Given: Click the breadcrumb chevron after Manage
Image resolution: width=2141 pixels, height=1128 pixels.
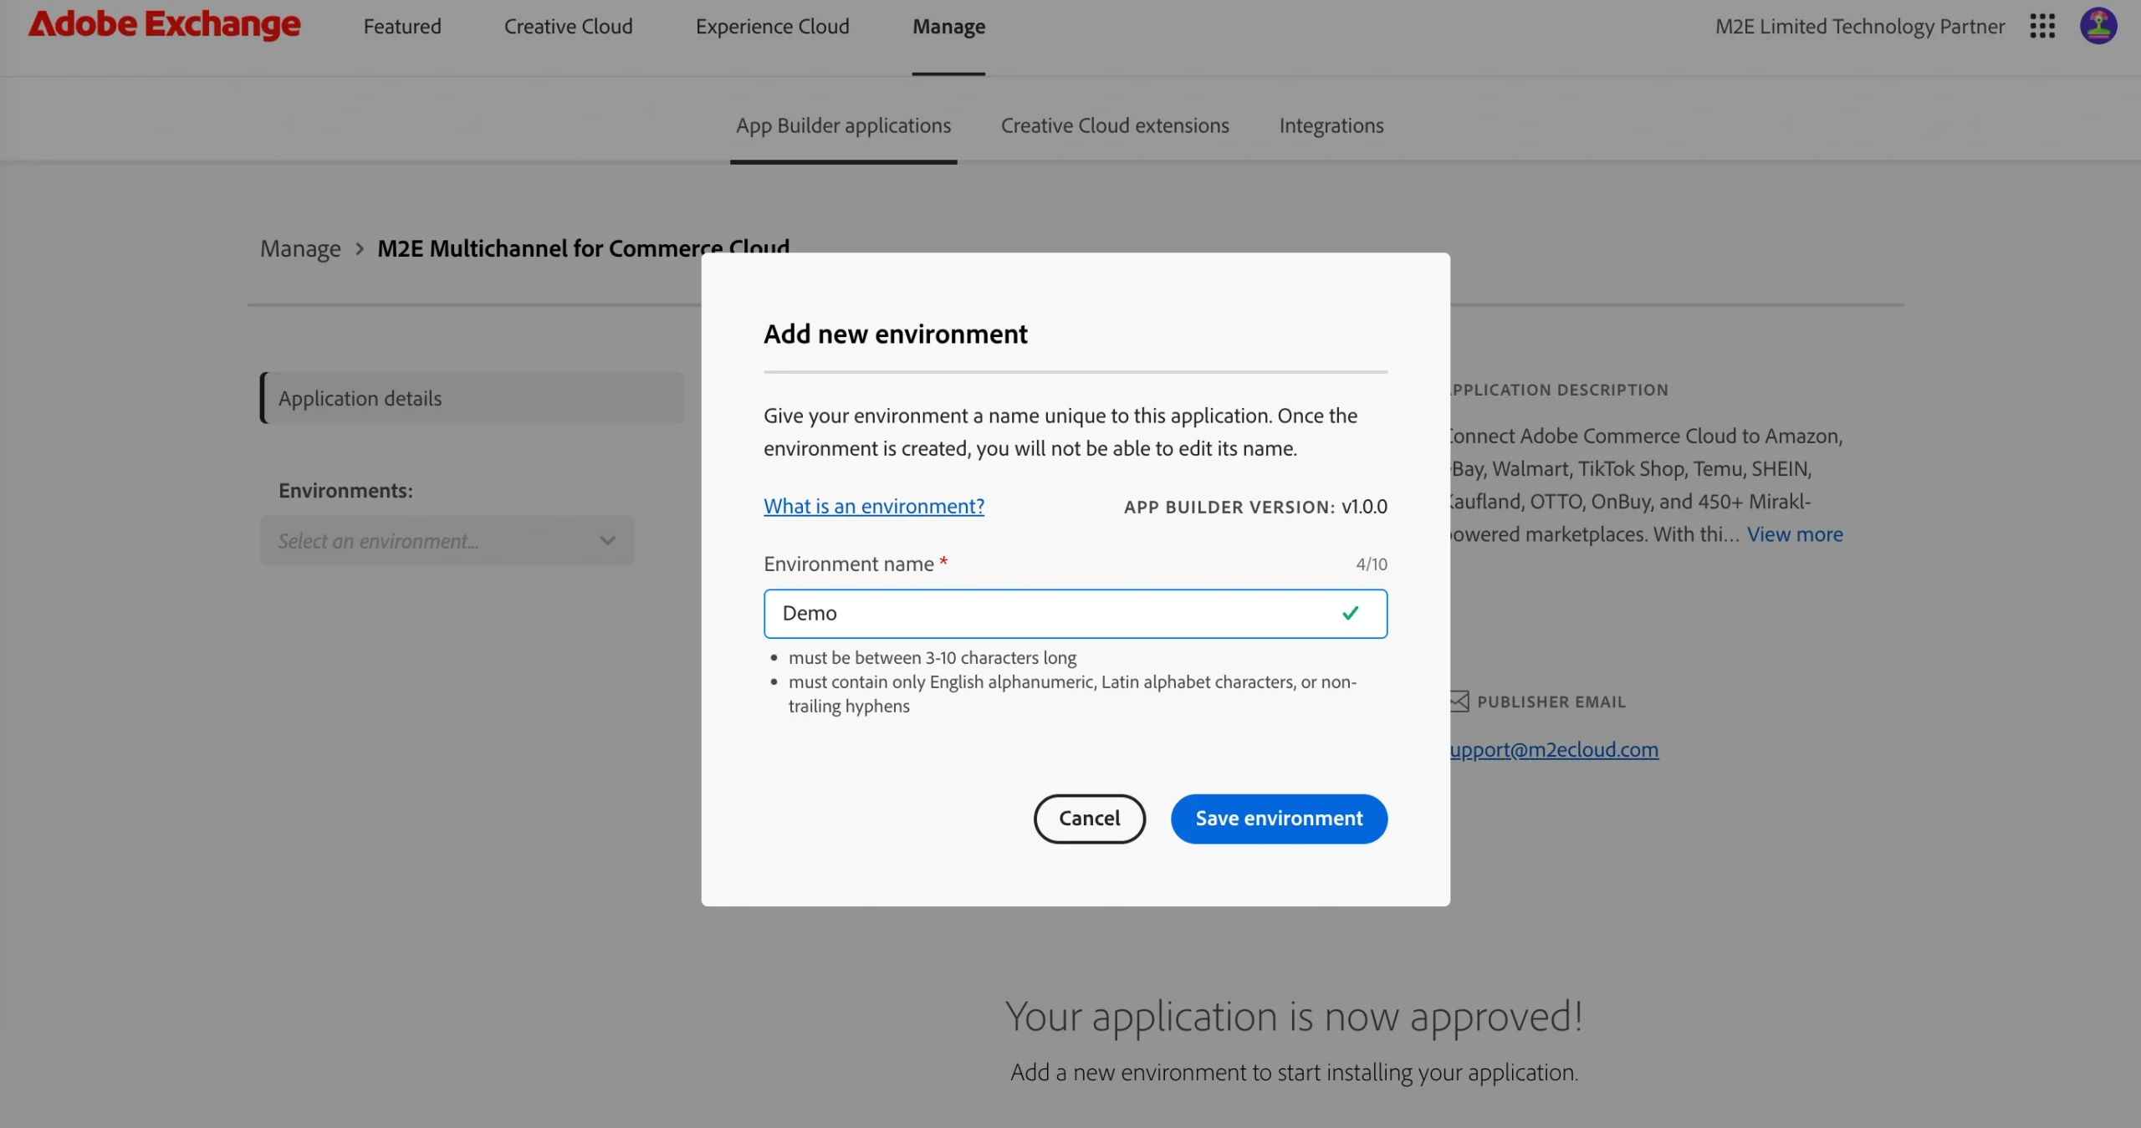Looking at the screenshot, I should pyautogui.click(x=360, y=248).
